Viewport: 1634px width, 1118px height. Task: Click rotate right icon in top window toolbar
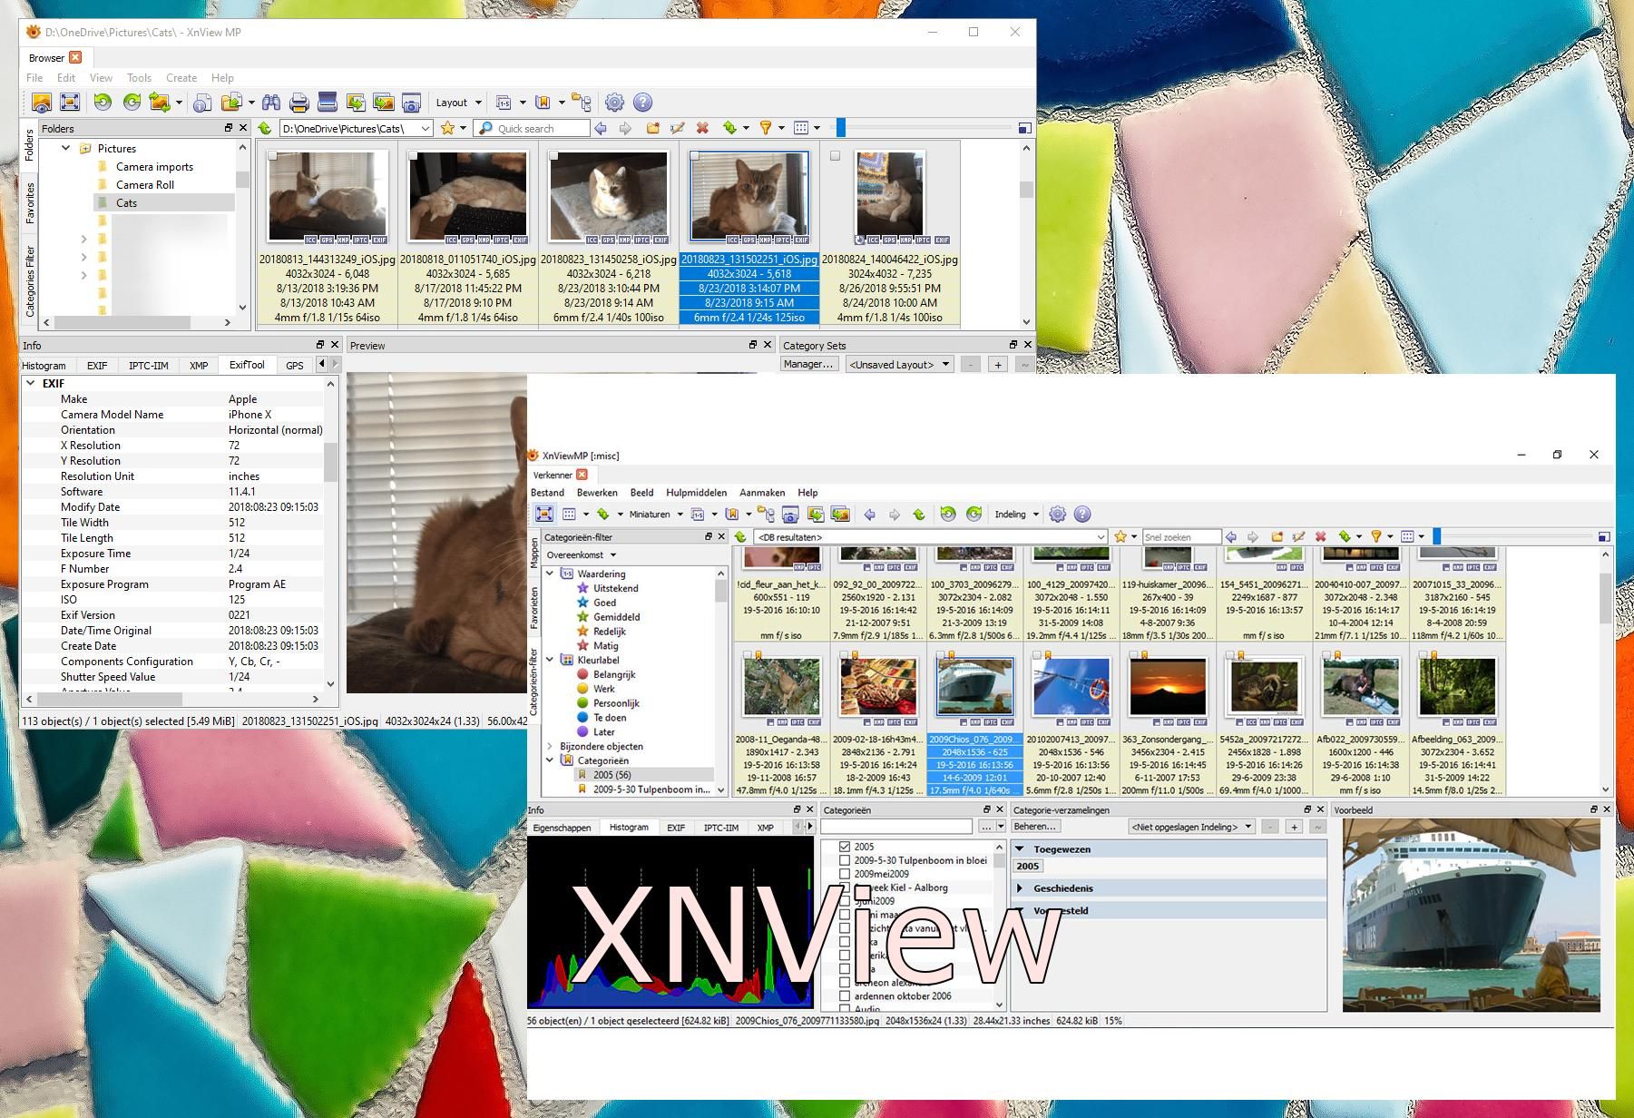(132, 103)
